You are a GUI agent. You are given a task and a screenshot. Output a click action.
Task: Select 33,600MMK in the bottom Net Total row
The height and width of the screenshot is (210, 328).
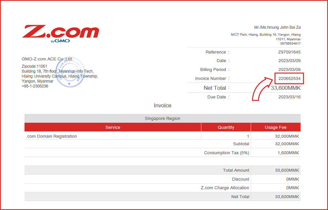(287, 197)
